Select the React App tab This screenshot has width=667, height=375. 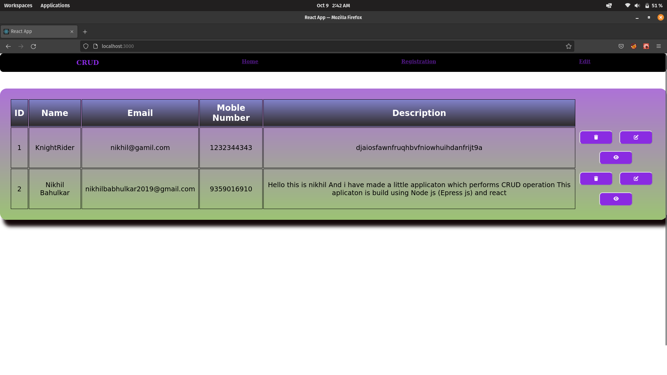39,32
